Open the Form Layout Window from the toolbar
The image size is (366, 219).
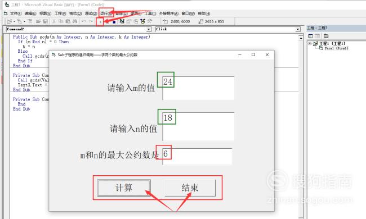pyautogui.click(x=136, y=21)
